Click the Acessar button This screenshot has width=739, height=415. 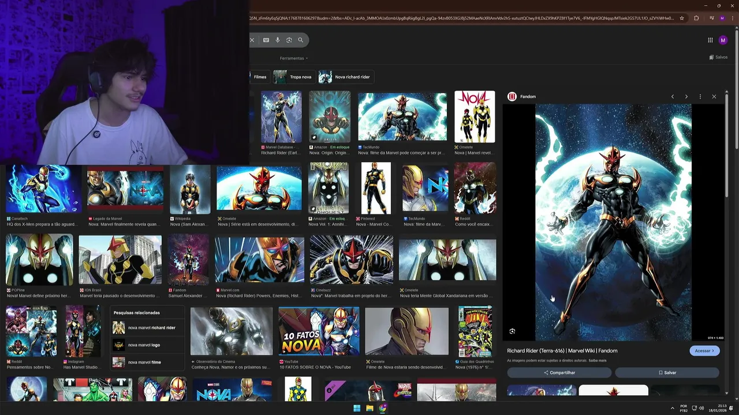coord(704,350)
